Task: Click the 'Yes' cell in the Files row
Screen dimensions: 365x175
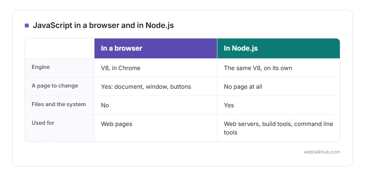Action: tap(278, 105)
